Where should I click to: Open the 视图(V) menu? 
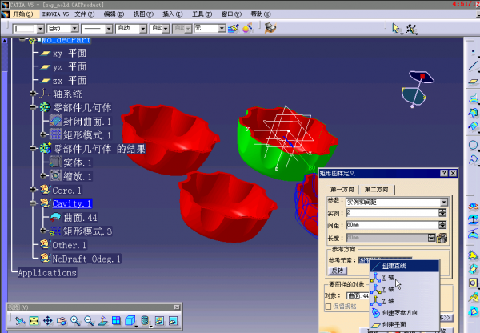click(x=143, y=14)
